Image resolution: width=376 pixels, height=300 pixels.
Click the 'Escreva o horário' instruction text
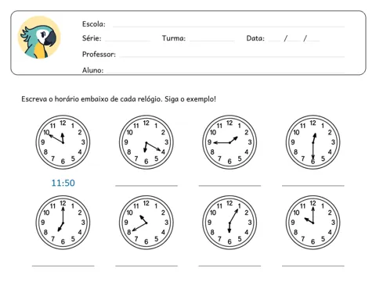pyautogui.click(x=119, y=99)
